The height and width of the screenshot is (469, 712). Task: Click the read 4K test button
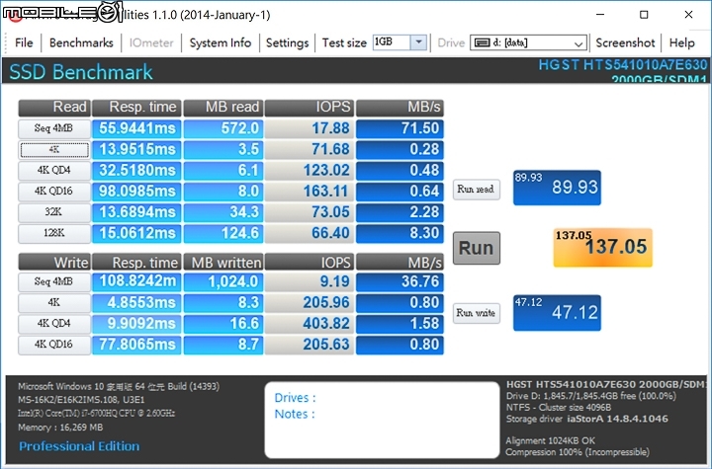coord(54,149)
